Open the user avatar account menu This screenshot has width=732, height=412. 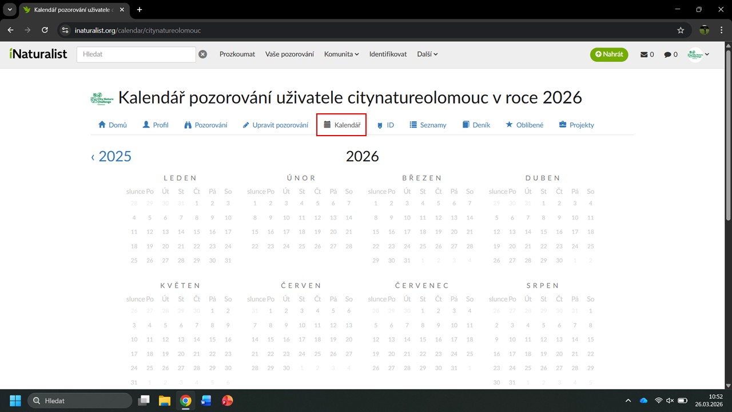(x=698, y=54)
